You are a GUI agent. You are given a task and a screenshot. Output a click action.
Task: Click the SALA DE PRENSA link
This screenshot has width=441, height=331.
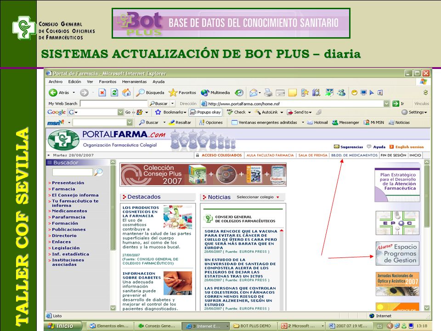coord(313,155)
